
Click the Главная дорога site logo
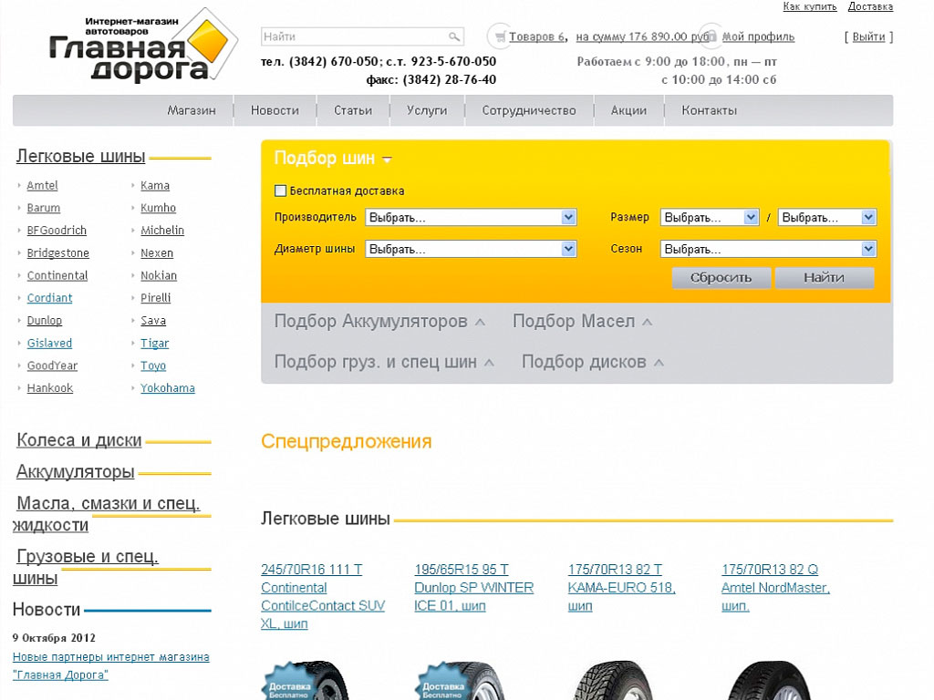point(141,48)
